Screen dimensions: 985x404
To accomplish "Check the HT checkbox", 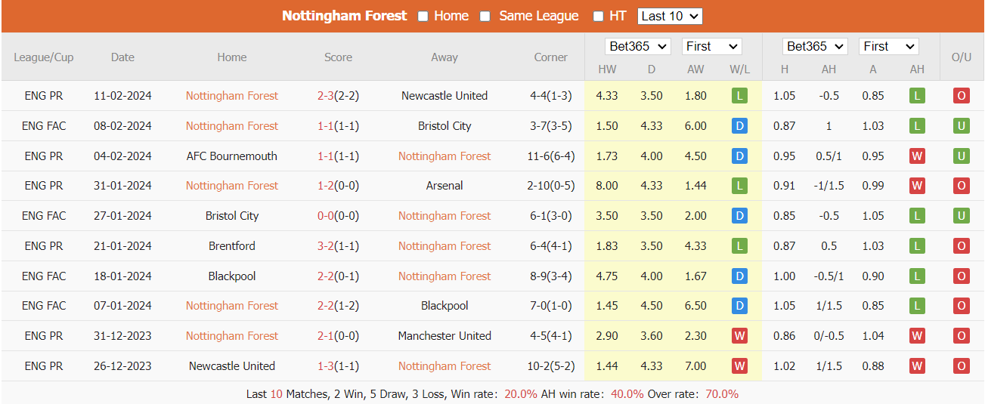I will point(598,16).
